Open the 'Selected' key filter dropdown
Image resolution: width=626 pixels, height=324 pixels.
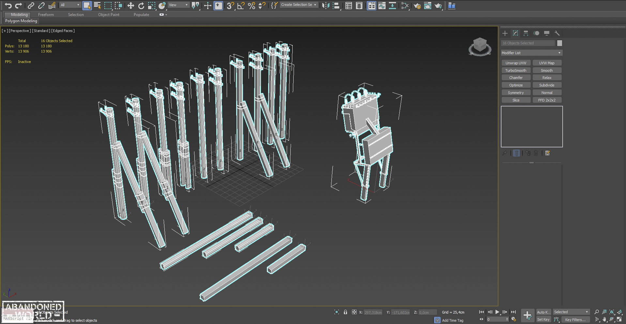coord(571,312)
